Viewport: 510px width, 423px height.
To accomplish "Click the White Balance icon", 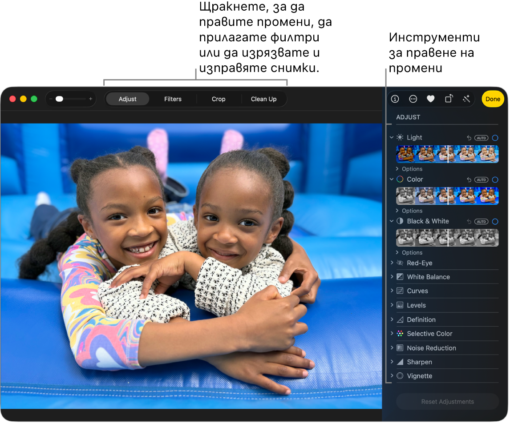I will point(401,277).
